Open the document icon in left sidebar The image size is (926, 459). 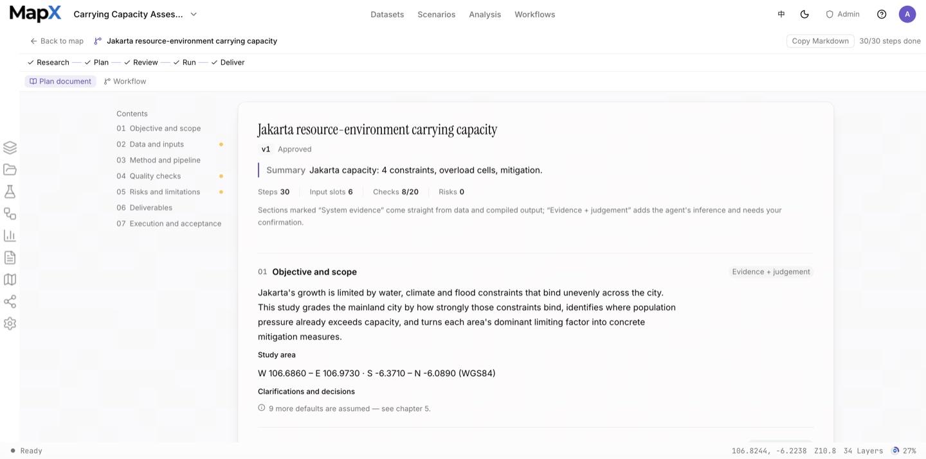[x=10, y=257]
